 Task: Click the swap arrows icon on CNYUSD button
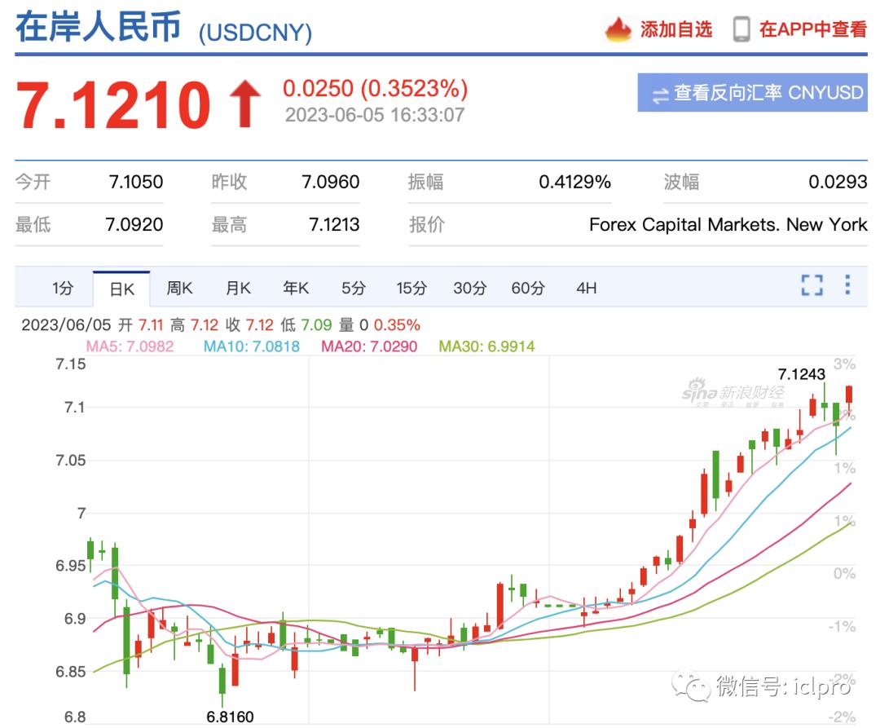[x=660, y=95]
